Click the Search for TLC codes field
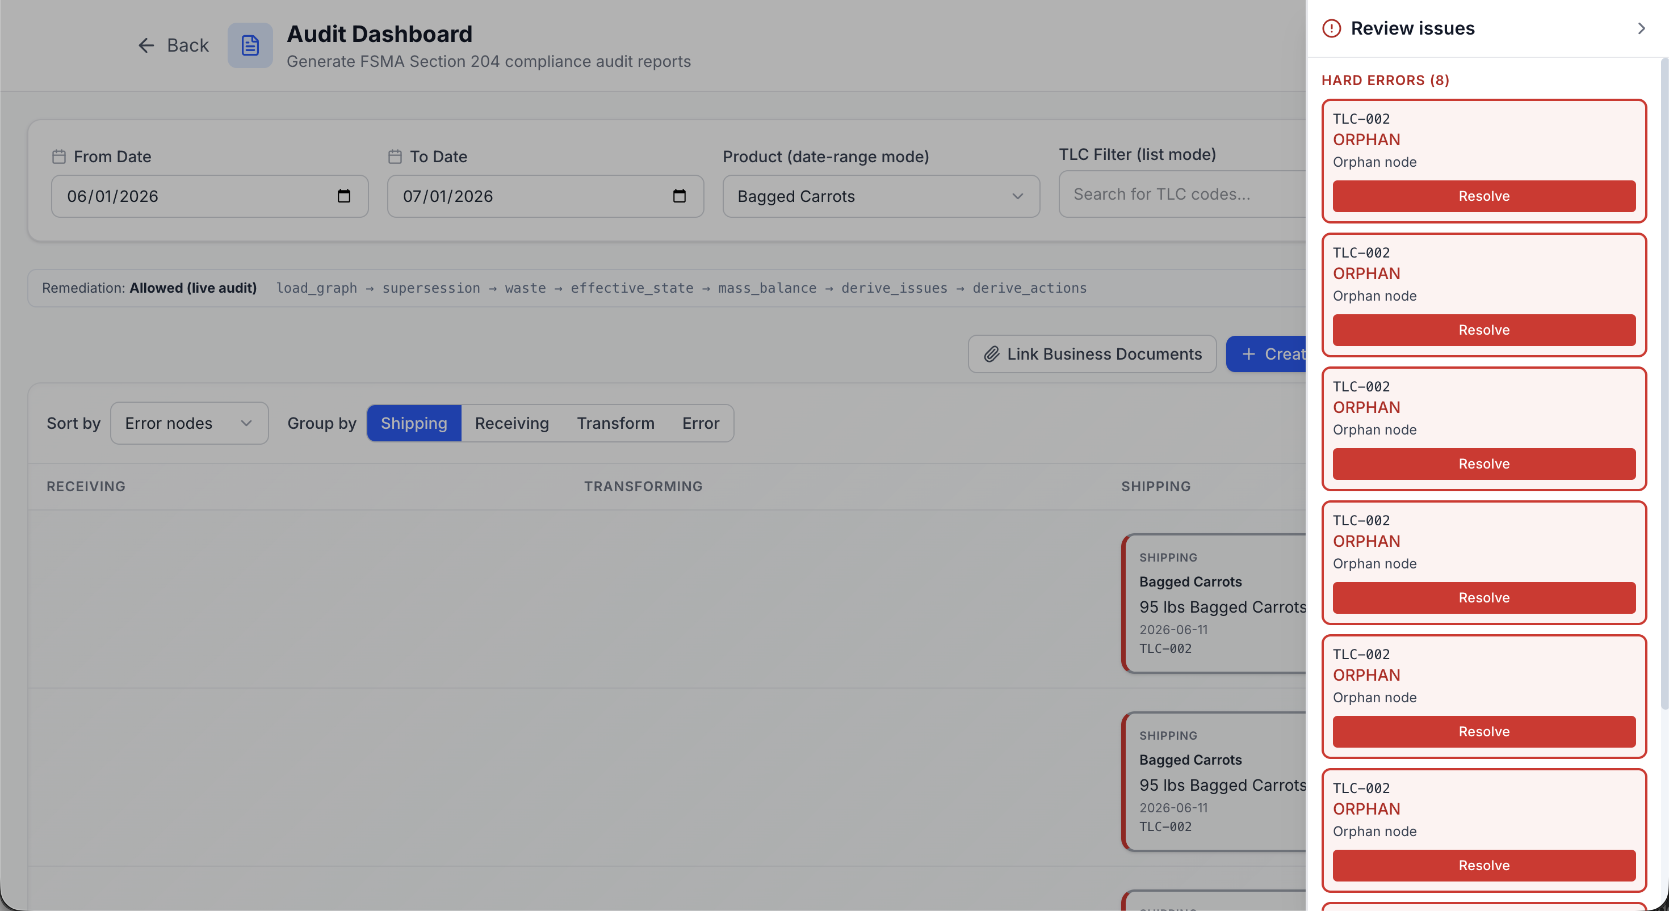This screenshot has height=911, width=1669. [x=1182, y=194]
